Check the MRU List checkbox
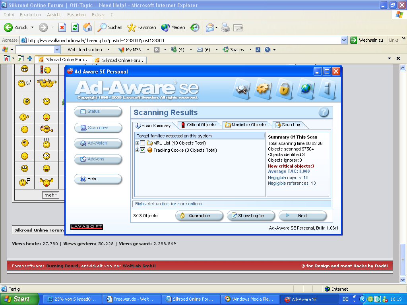 pyautogui.click(x=143, y=143)
